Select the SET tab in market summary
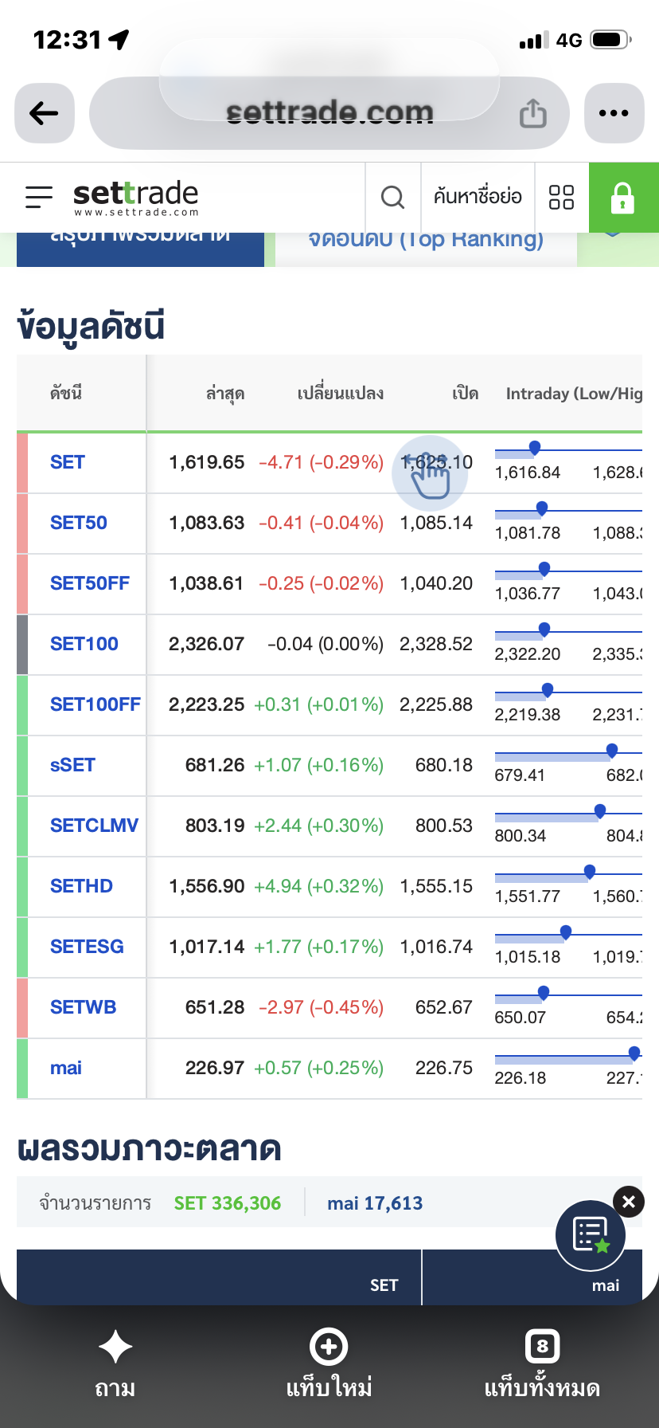This screenshot has height=1428, width=659. (384, 1285)
